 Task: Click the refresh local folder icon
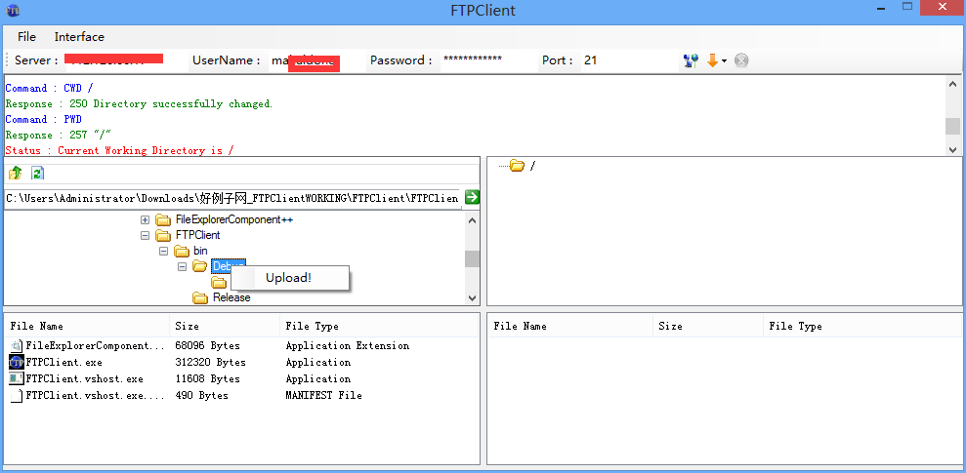(37, 173)
